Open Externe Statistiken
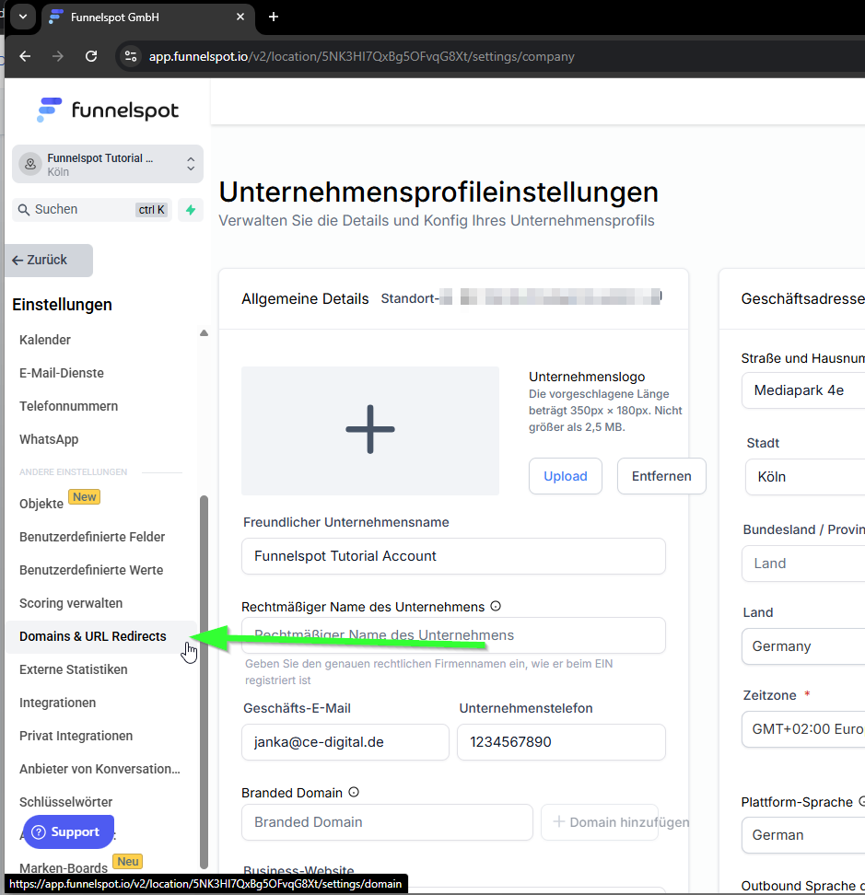This screenshot has height=895, width=865. tap(74, 669)
